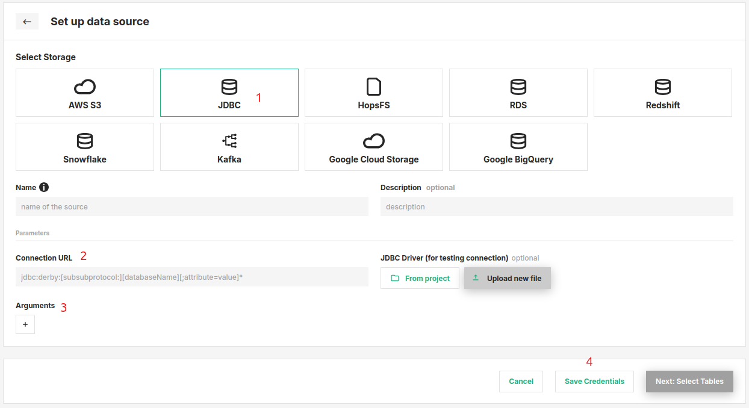749x408 pixels.
Task: Select AWS S3 storage option
Action: point(85,93)
